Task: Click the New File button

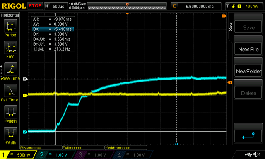Action: click(248, 49)
